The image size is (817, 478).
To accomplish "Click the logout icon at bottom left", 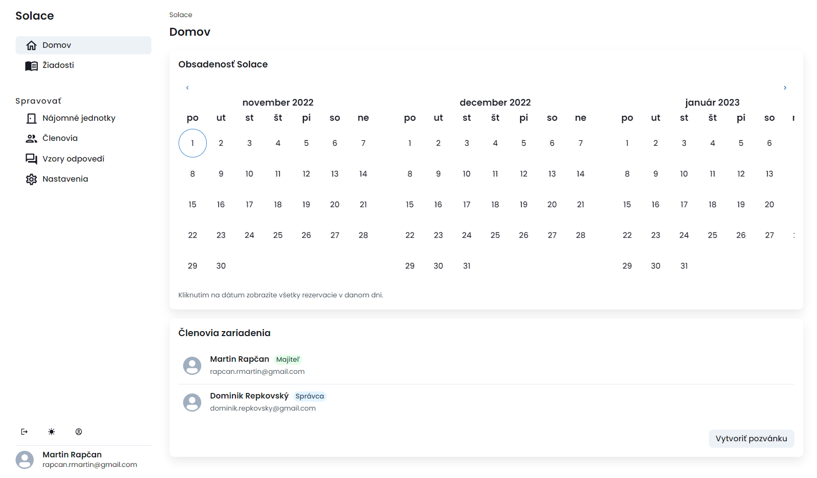I will pos(24,431).
